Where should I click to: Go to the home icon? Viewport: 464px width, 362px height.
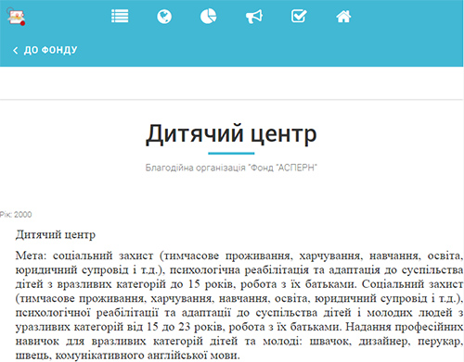pyautogui.click(x=343, y=17)
